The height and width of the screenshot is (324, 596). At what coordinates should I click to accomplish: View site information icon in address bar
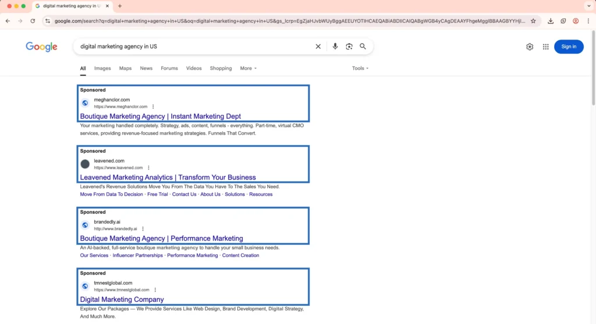click(48, 21)
